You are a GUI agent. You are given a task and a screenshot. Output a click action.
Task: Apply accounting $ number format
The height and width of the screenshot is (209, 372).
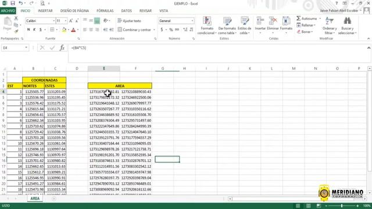[x=162, y=30]
